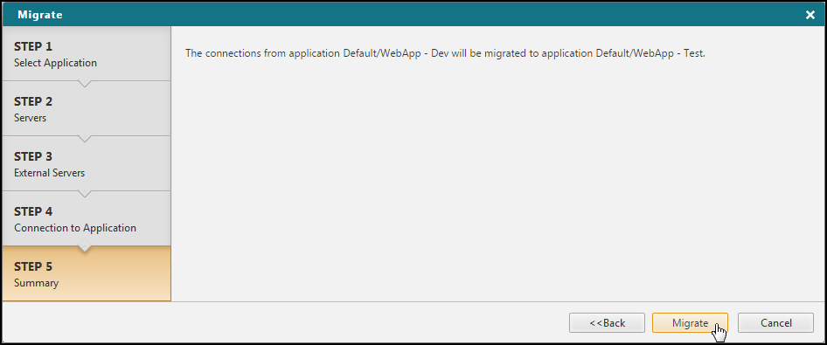827x345 pixels.
Task: Click the arrow notch below Step 2
Action: 85,139
